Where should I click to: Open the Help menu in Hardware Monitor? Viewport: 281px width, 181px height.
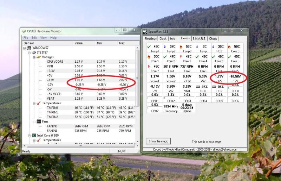click(53, 38)
